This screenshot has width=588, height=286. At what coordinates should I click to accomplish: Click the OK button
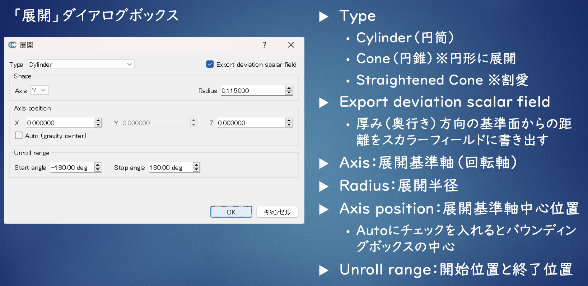[231, 212]
